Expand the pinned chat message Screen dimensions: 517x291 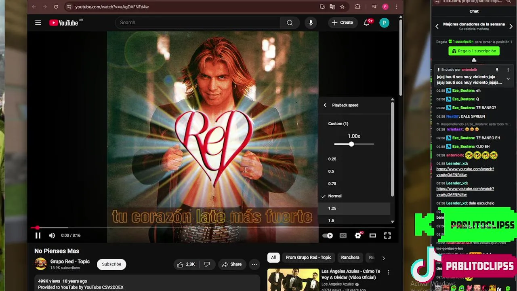pyautogui.click(x=508, y=79)
